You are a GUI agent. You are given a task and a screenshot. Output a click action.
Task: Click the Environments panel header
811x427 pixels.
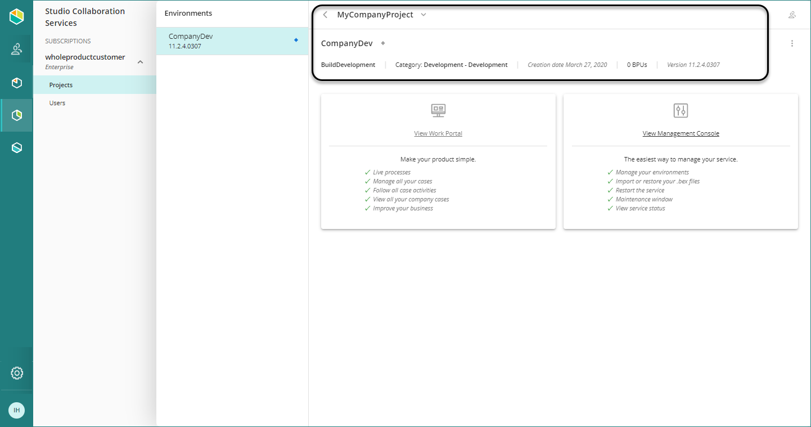pos(188,13)
